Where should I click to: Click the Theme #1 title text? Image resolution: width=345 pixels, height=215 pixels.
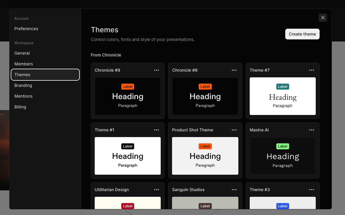coord(105,130)
